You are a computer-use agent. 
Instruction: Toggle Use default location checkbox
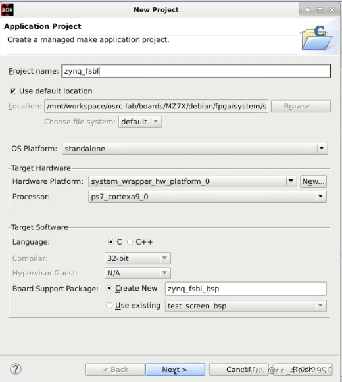[x=13, y=91]
